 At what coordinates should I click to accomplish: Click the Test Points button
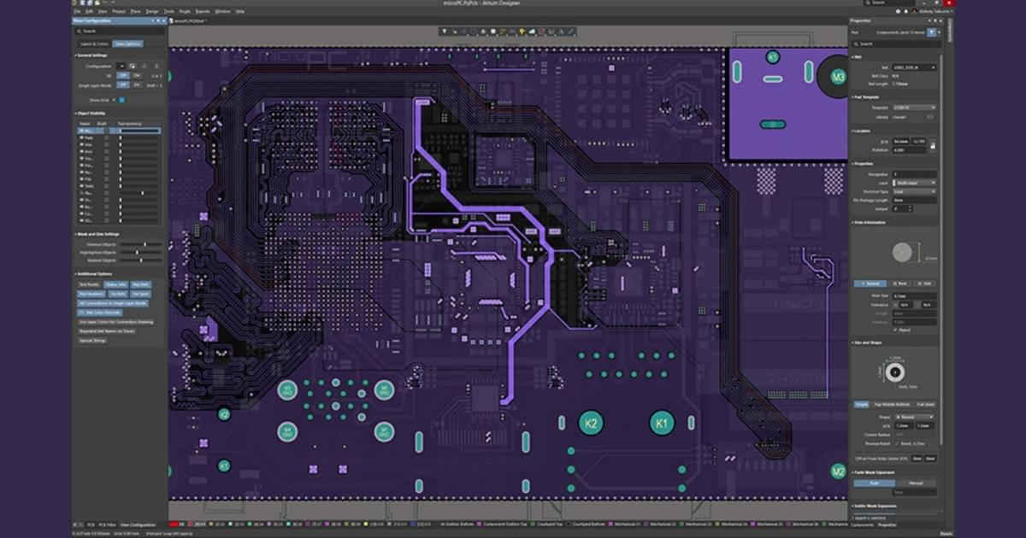point(90,284)
